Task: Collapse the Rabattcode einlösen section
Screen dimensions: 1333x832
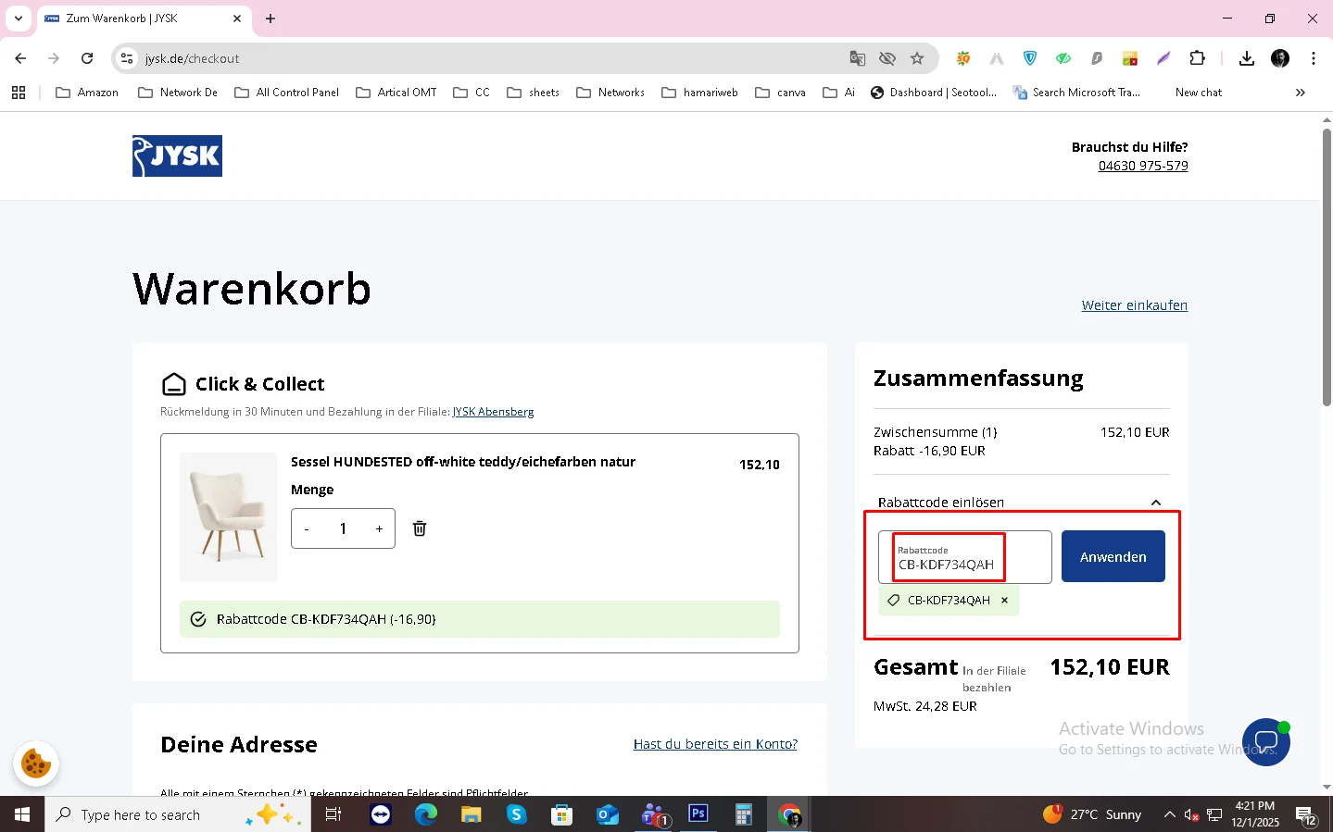Action: pos(1155,503)
